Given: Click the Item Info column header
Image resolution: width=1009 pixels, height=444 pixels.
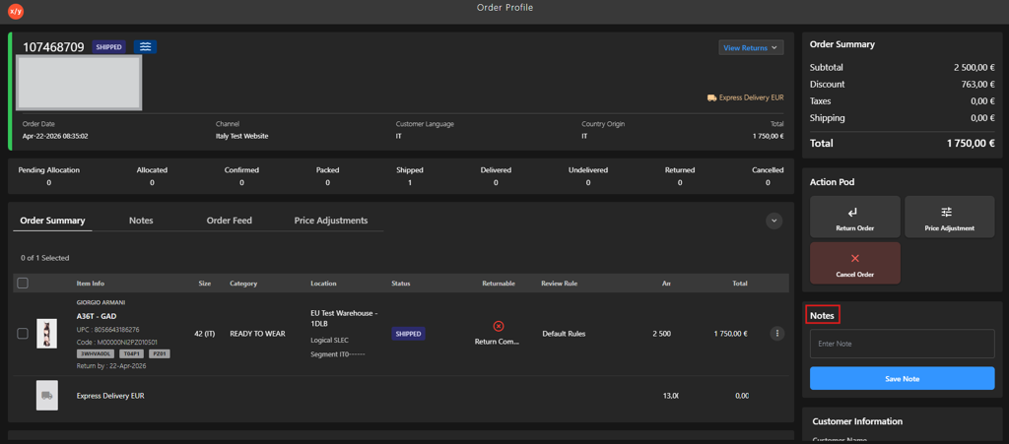Looking at the screenshot, I should coord(90,284).
